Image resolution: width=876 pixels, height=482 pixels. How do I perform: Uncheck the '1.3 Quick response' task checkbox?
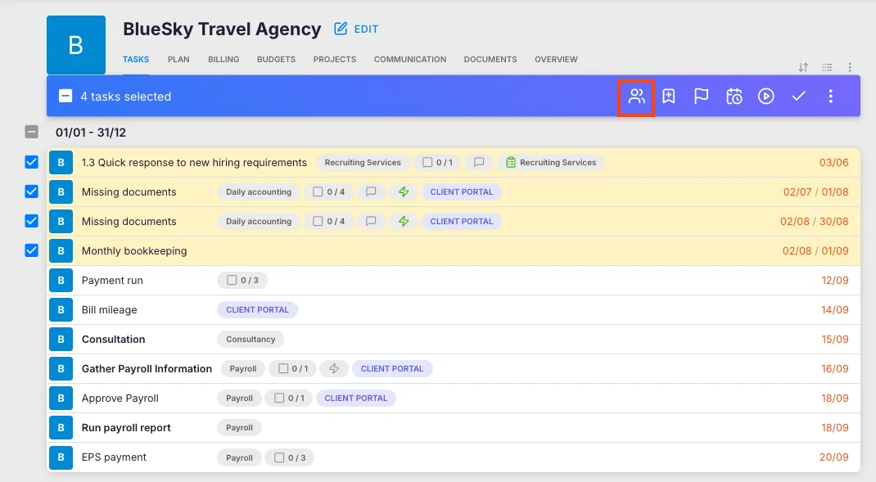[31, 162]
